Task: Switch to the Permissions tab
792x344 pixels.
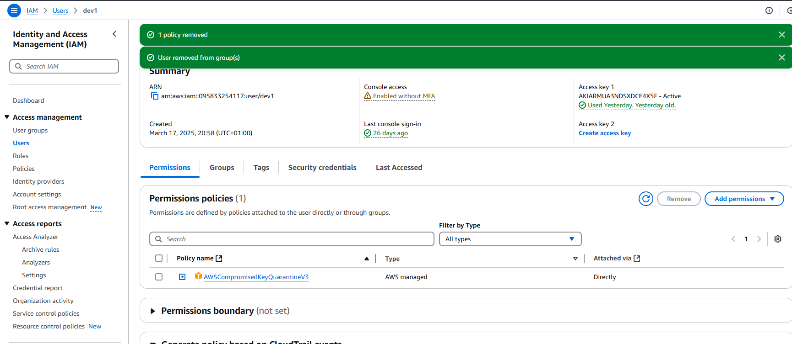Action: point(170,168)
